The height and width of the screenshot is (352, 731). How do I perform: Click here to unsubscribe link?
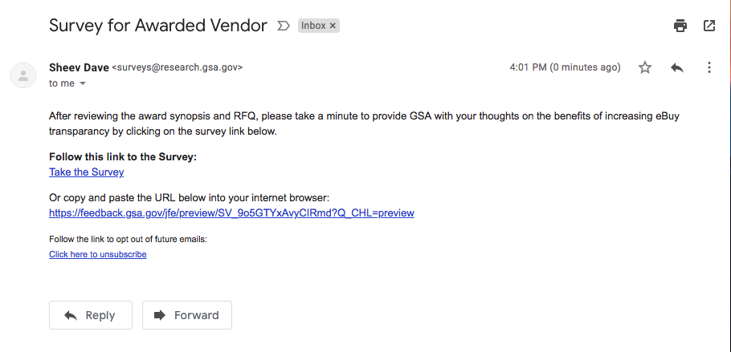pos(98,254)
